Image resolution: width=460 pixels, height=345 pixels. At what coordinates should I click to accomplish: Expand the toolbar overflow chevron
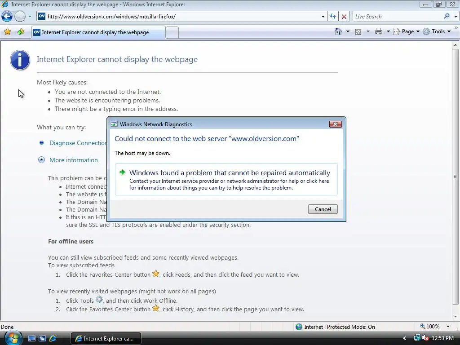456,27
